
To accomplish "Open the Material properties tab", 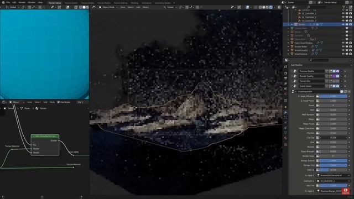I will (285, 138).
